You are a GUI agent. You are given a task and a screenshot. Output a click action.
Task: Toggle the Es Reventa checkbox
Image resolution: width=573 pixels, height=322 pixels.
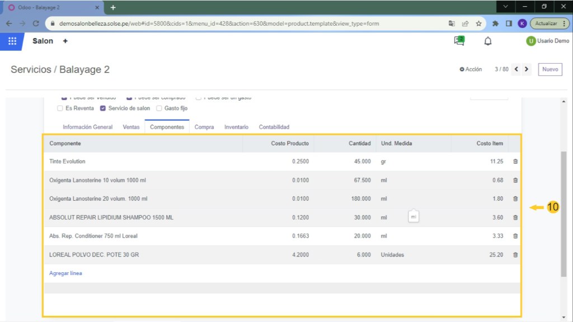60,108
